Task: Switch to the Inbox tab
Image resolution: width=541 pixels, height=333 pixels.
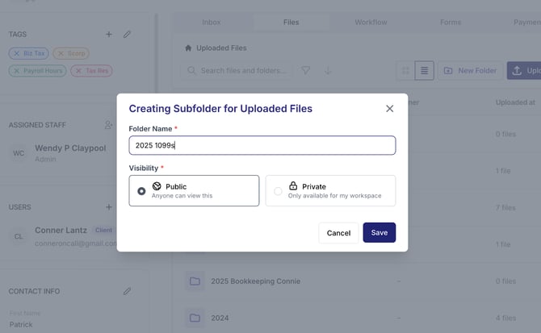Action: pos(212,23)
